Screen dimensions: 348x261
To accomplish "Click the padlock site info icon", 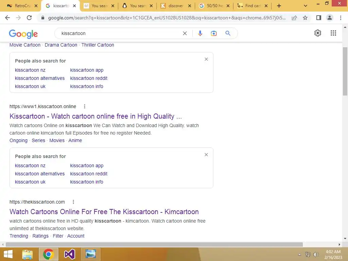I will pyautogui.click(x=43, y=18).
